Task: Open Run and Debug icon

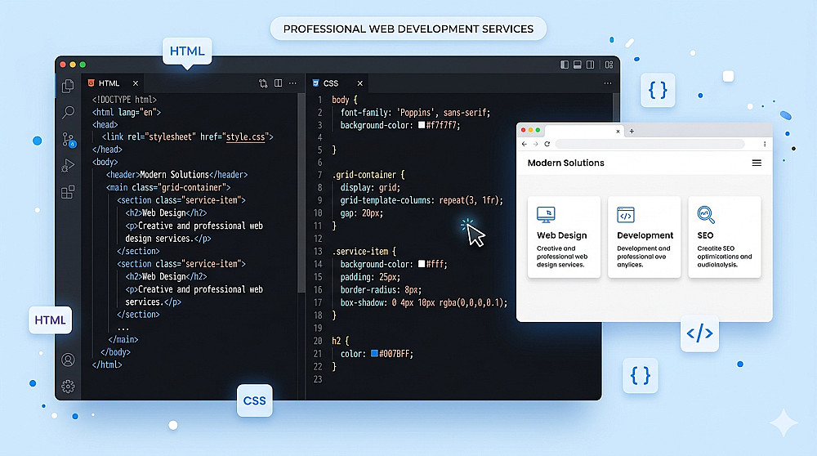Action: click(68, 166)
